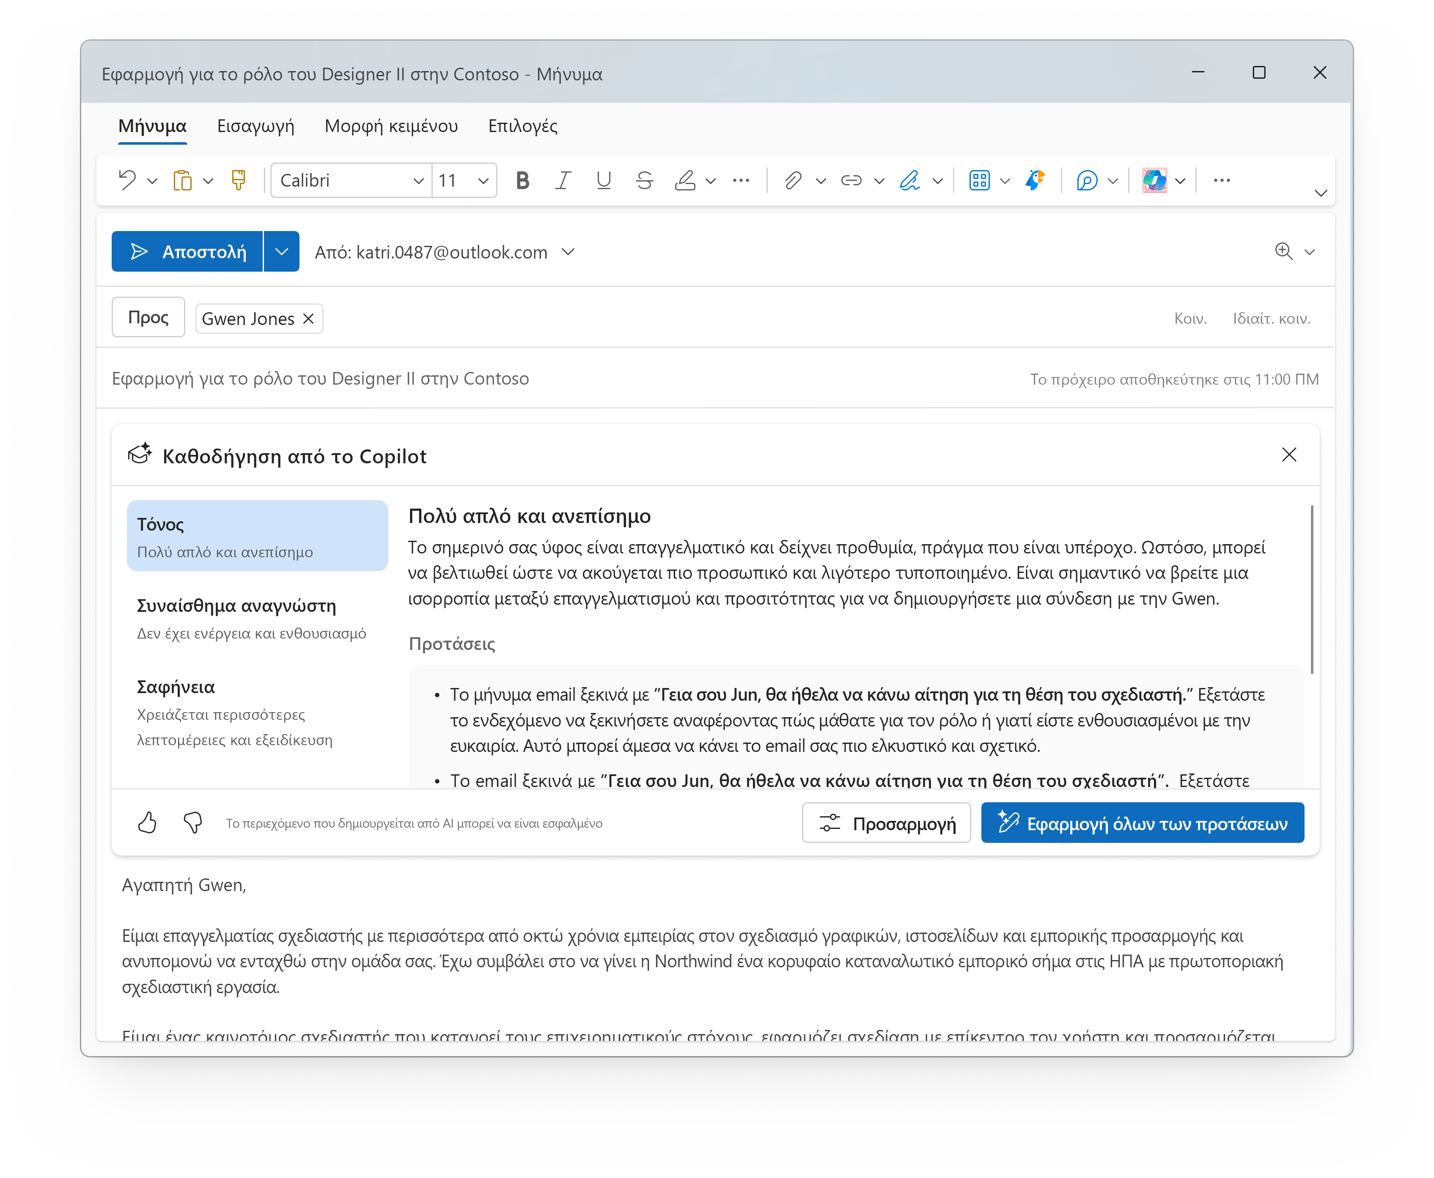Click the Προτάσεις heading text
This screenshot has width=1434, height=1178.
pos(452,644)
